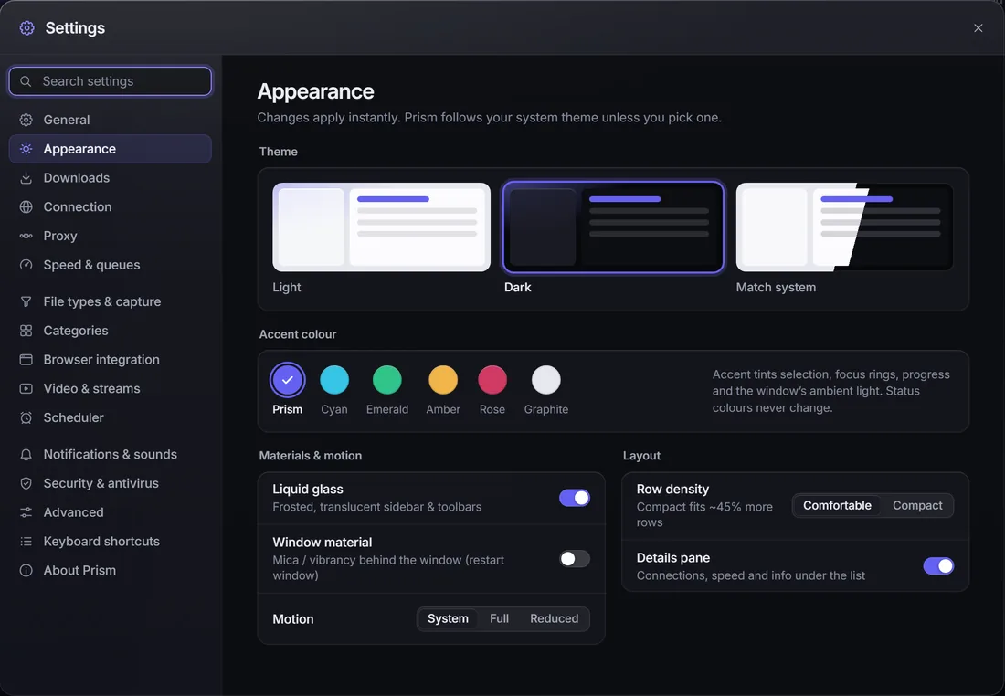The height and width of the screenshot is (696, 1005).
Task: Click the General gear icon in sidebar
Action: (26, 120)
